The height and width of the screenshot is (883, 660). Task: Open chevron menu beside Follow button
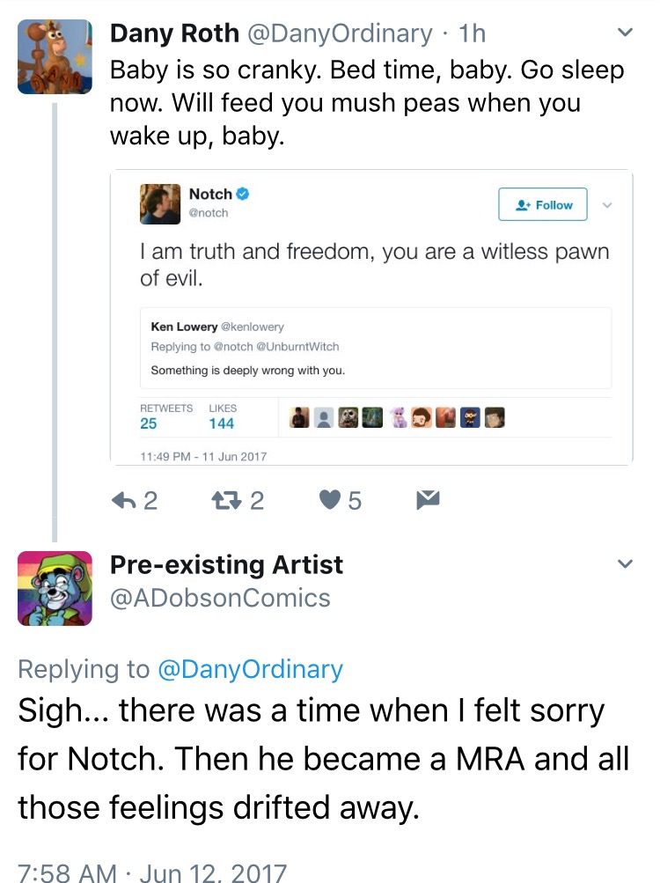pyautogui.click(x=607, y=205)
